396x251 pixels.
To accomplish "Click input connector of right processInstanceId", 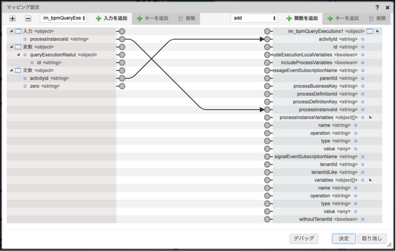I will [x=267, y=110].
